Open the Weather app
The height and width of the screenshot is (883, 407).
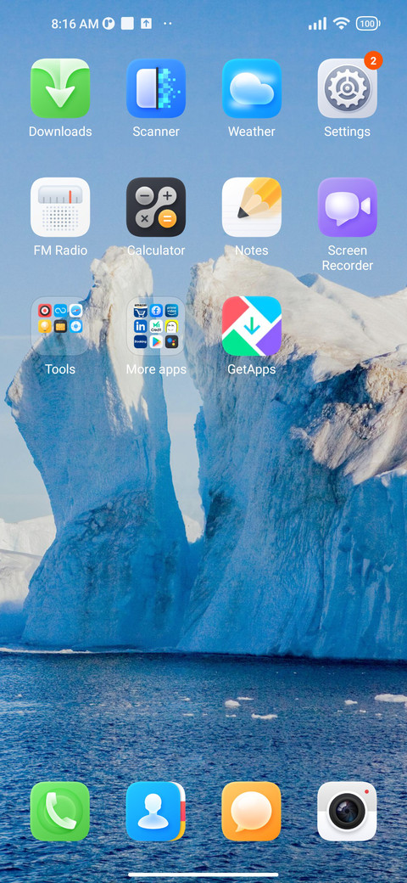pos(251,88)
